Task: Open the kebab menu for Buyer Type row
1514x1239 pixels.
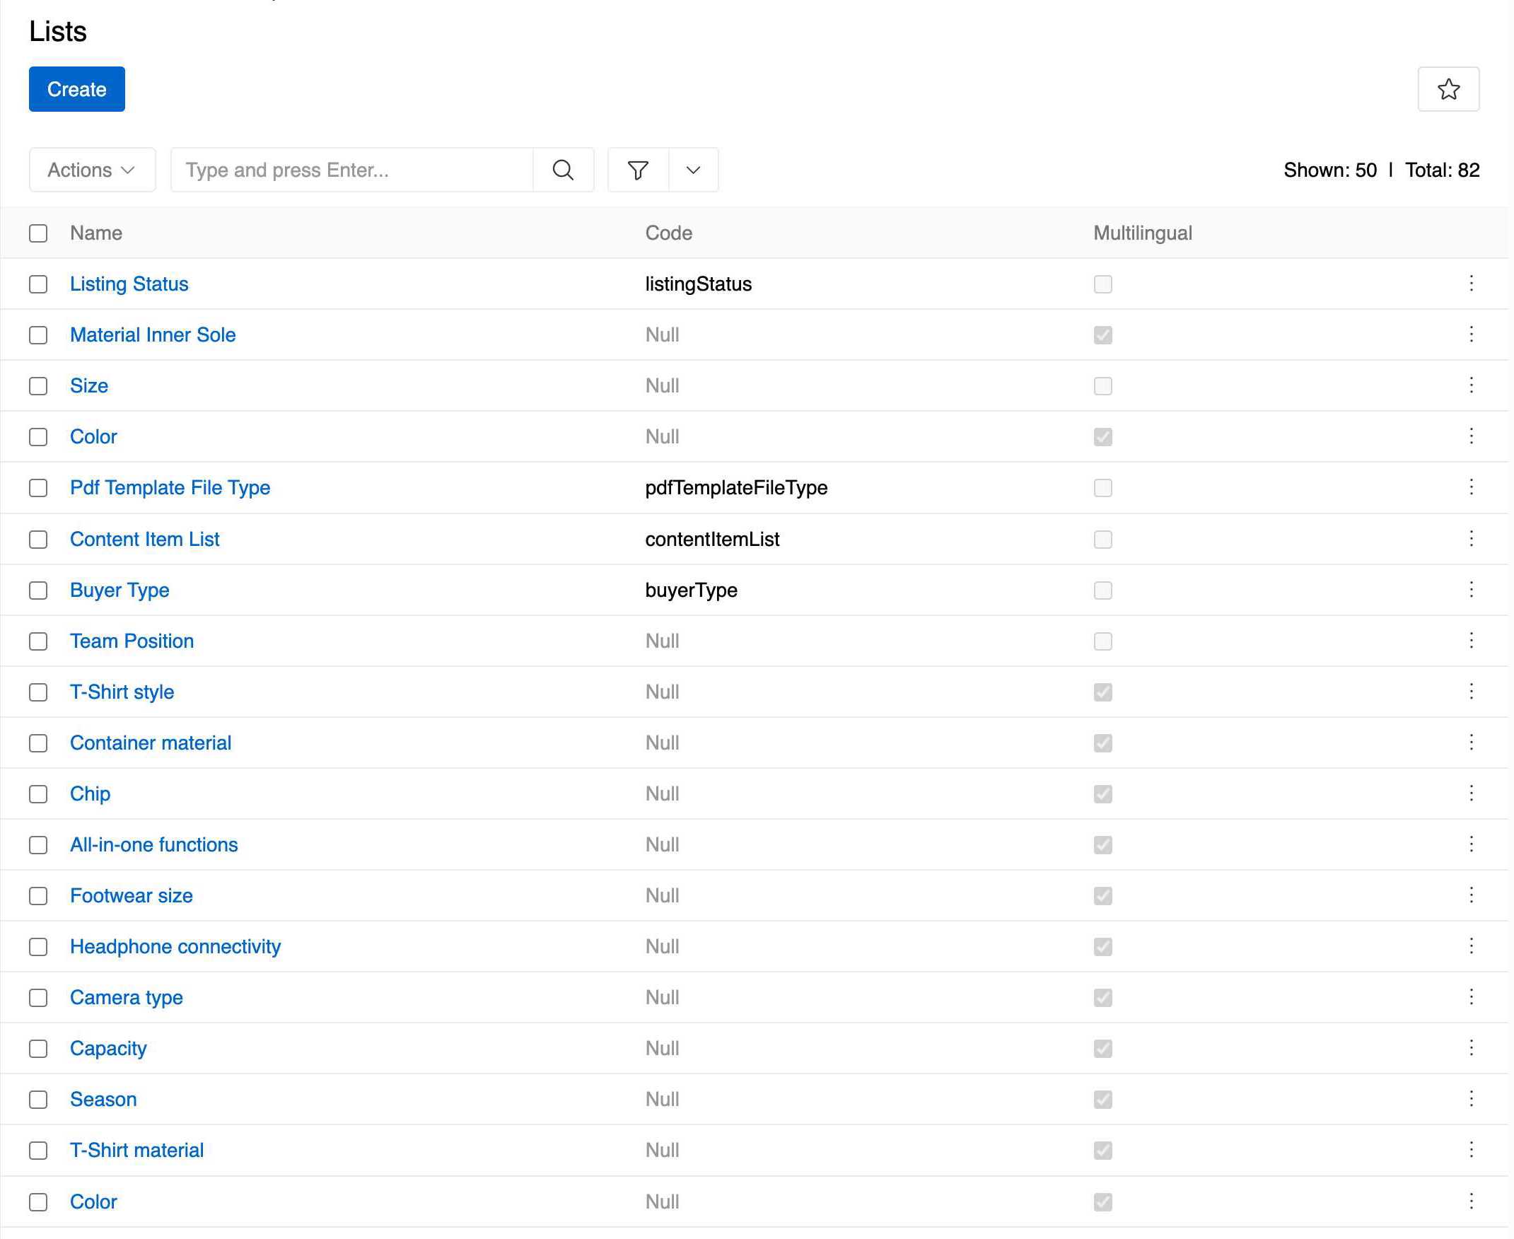Action: [x=1471, y=591]
